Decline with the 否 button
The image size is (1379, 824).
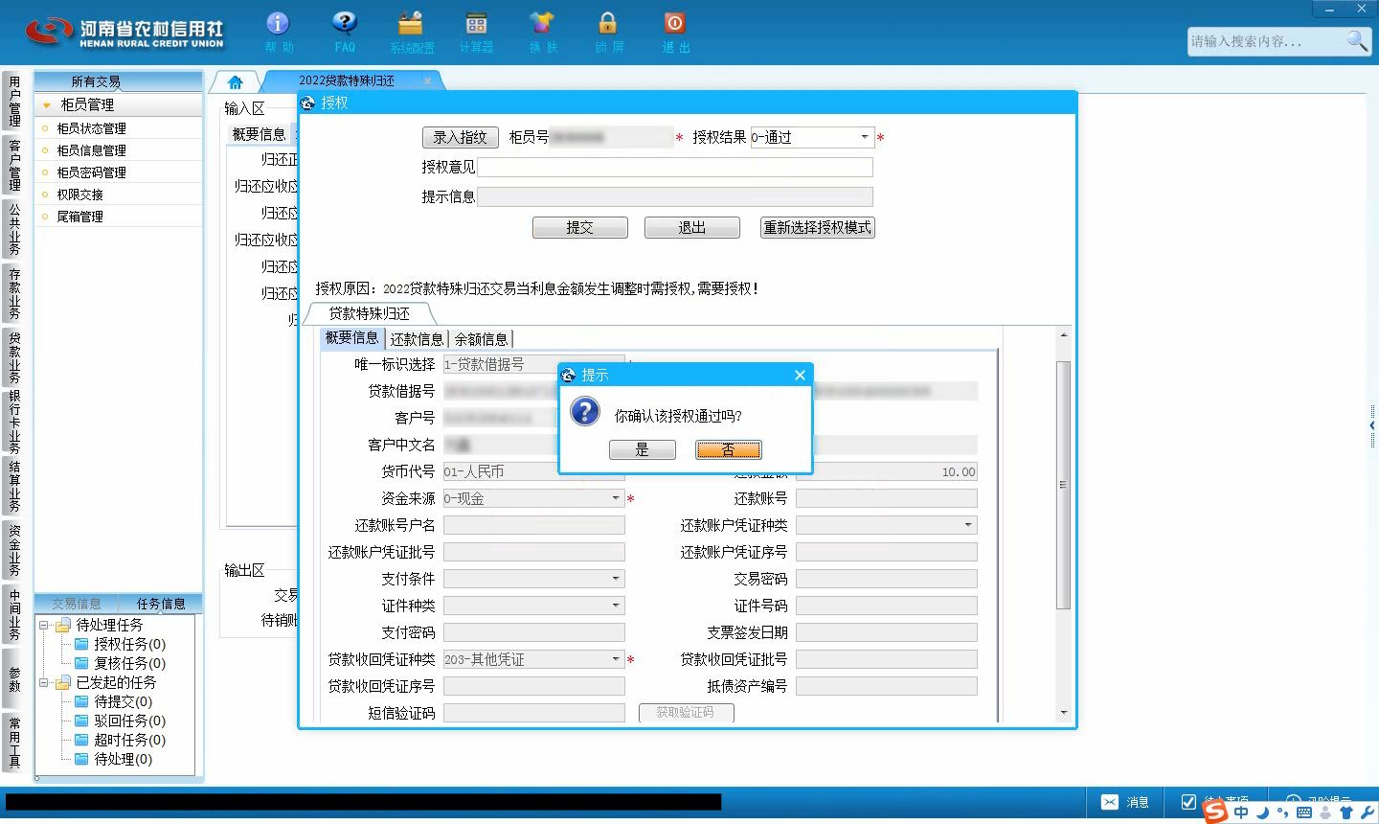point(729,449)
